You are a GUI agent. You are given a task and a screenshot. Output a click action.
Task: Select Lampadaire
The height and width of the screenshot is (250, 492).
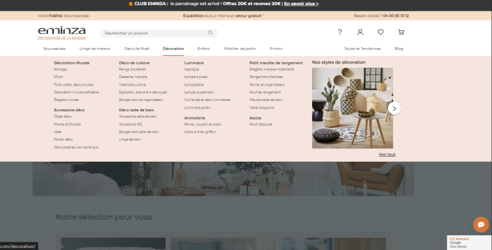point(194,84)
